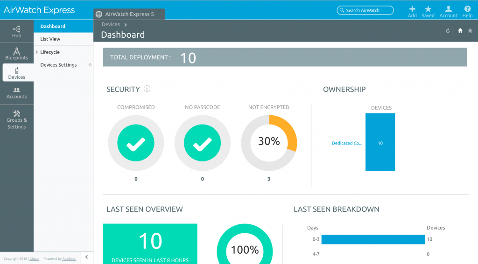Viewport: 478px width, 264px height.
Task: Click the 4-7 days row label
Action: pyautogui.click(x=316, y=254)
